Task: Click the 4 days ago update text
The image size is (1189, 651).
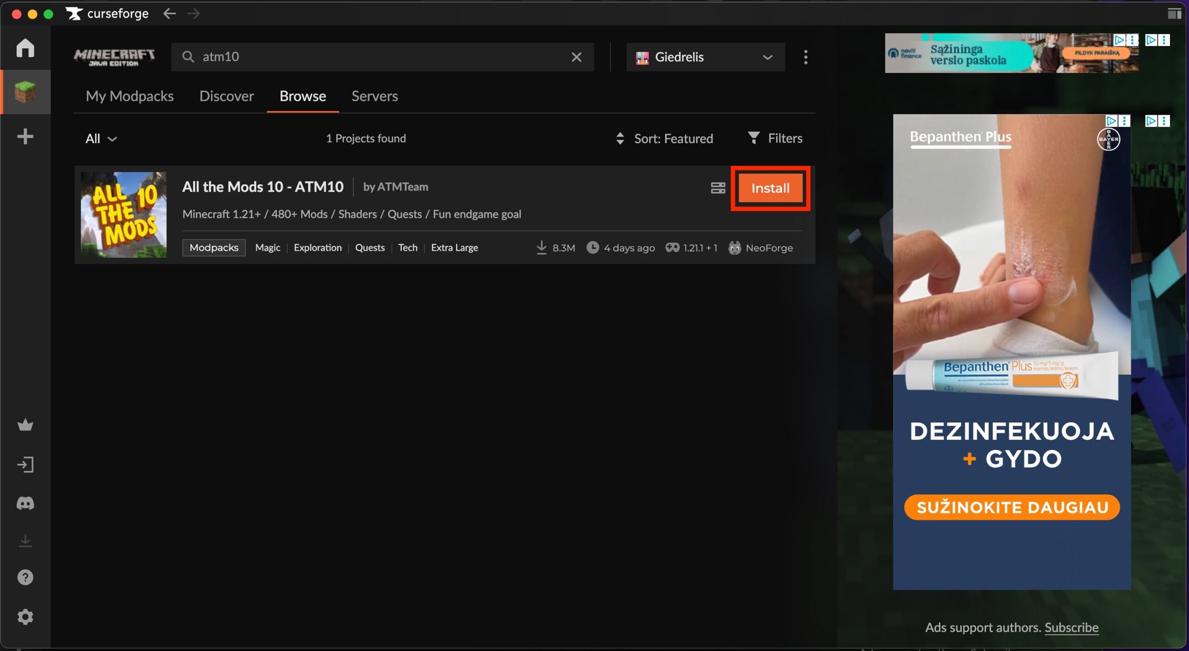Action: (x=630, y=247)
